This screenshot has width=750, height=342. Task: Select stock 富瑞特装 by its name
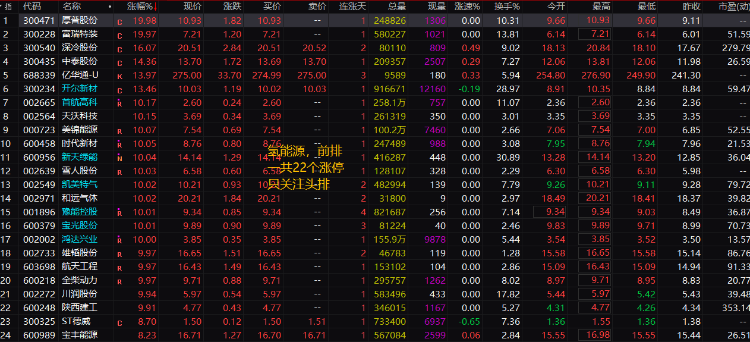point(80,34)
